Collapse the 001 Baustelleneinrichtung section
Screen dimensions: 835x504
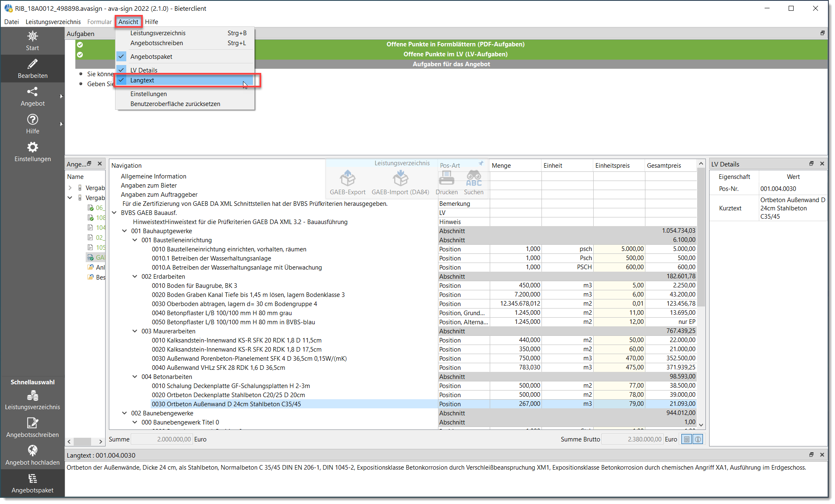click(135, 240)
